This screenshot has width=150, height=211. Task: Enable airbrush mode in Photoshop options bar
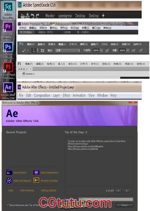(x=133, y=51)
